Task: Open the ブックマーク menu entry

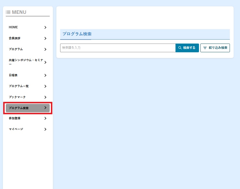Action: 17,97
